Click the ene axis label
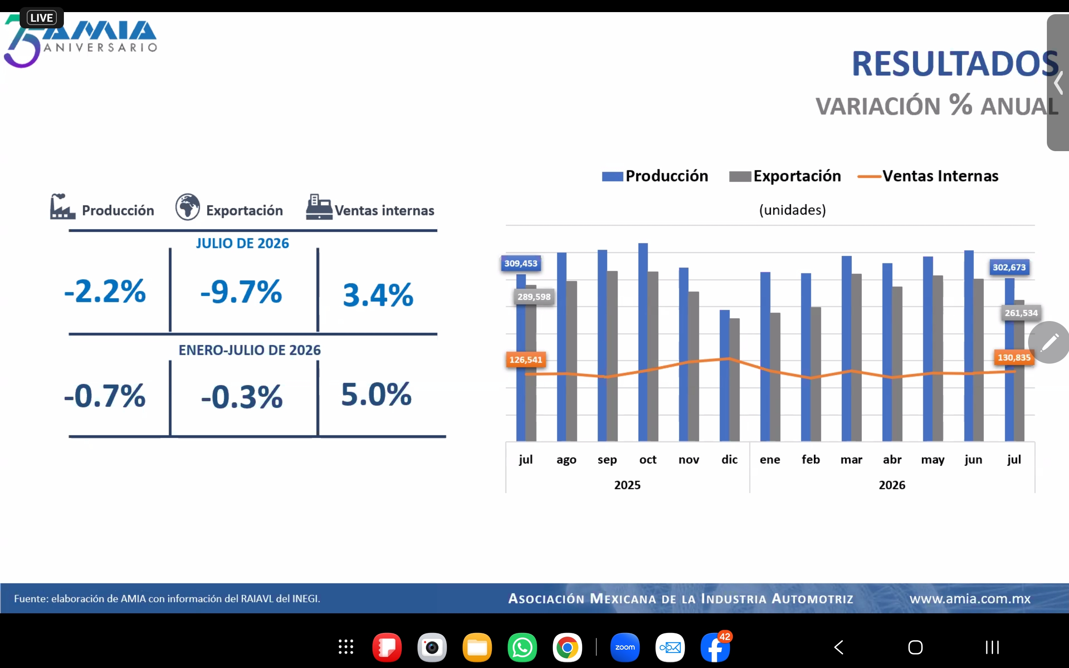This screenshot has height=668, width=1069. point(770,460)
